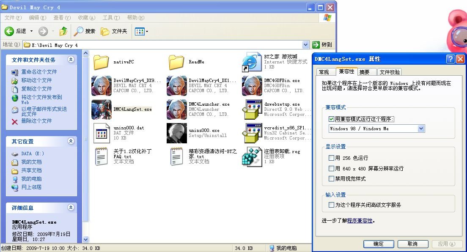Screen dimensions: 467x252
Task: Select the unins000.exe uninstaller icon
Action: click(x=177, y=133)
